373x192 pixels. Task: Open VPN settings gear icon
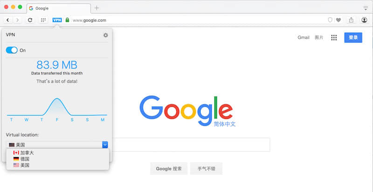click(x=105, y=35)
